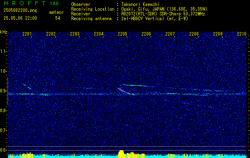Click the date stamp 25.05.06 22:00
The width and height of the screenshot is (250, 158).
[20, 18]
